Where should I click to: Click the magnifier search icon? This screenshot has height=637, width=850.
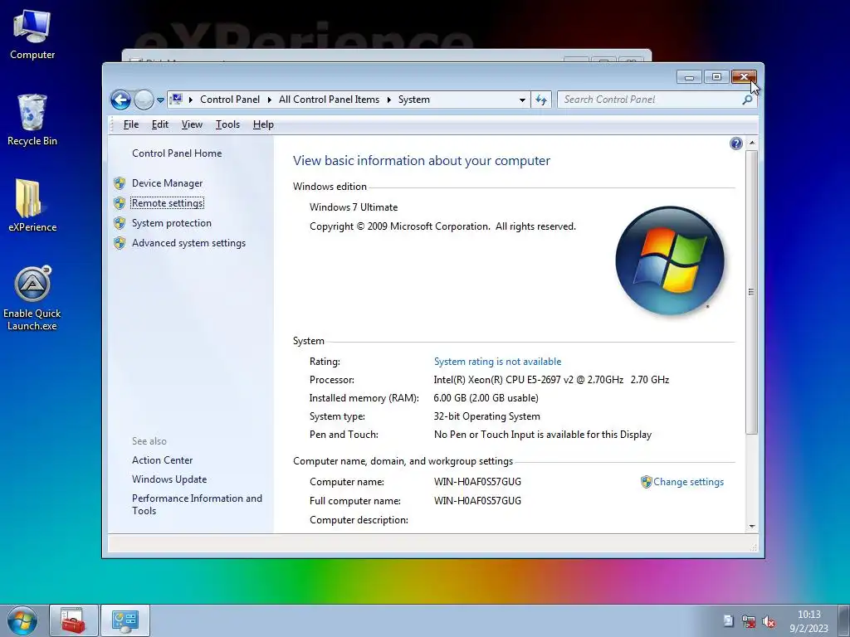[x=748, y=100]
